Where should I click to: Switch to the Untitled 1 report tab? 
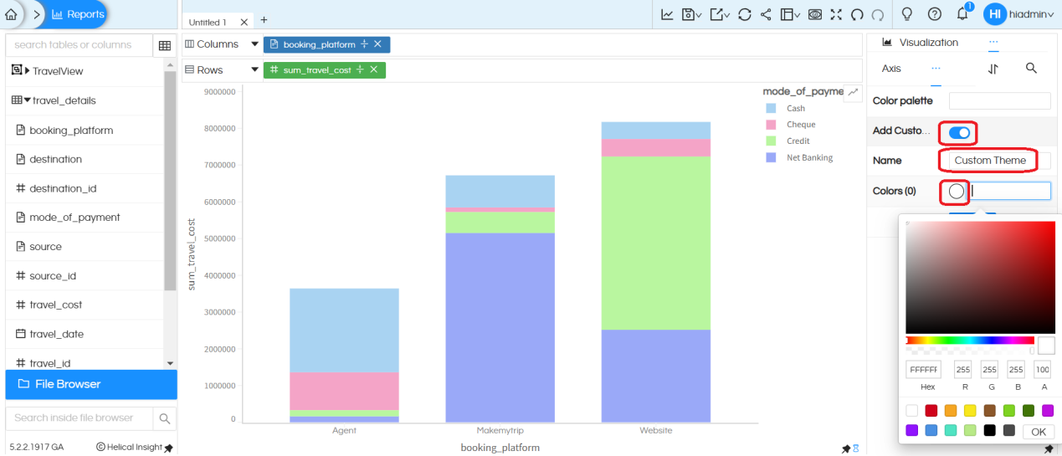click(208, 22)
